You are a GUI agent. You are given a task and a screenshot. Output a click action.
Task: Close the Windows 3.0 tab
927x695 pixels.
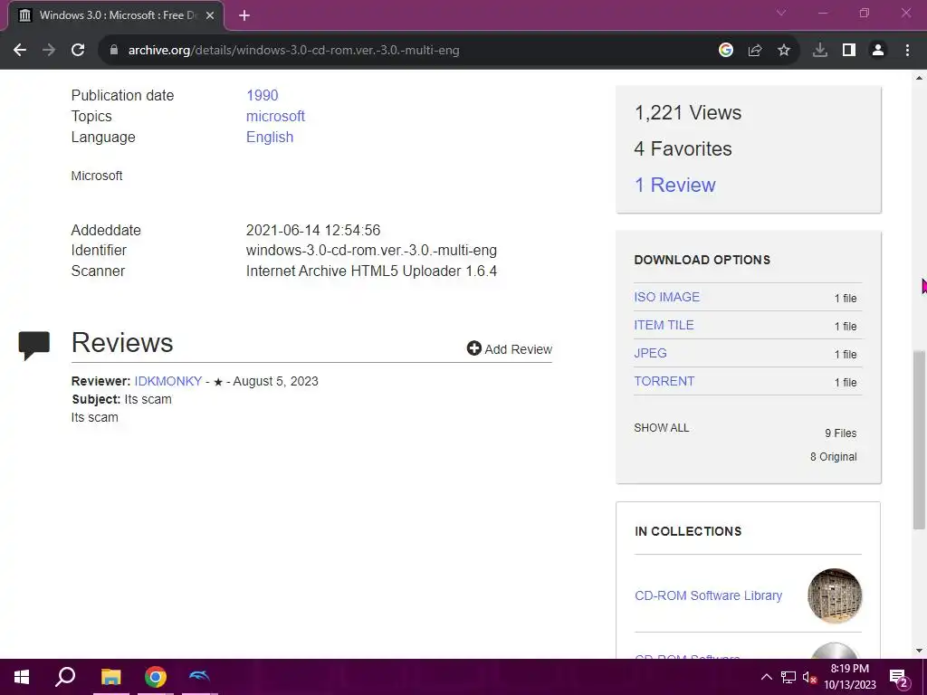(210, 15)
